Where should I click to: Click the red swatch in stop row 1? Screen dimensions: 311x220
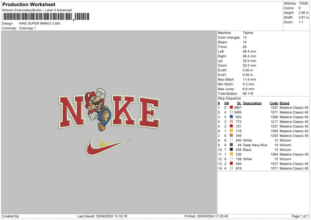tap(231, 107)
